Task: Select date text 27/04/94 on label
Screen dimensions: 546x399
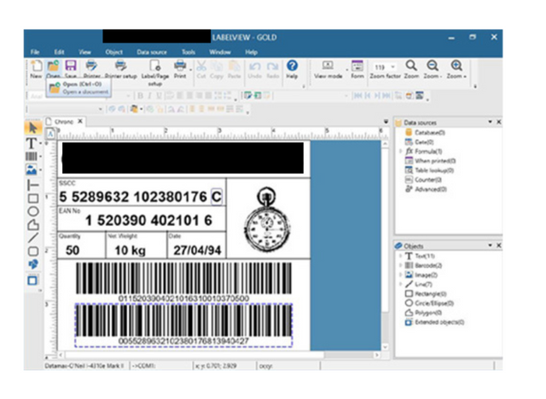Action: 197,250
